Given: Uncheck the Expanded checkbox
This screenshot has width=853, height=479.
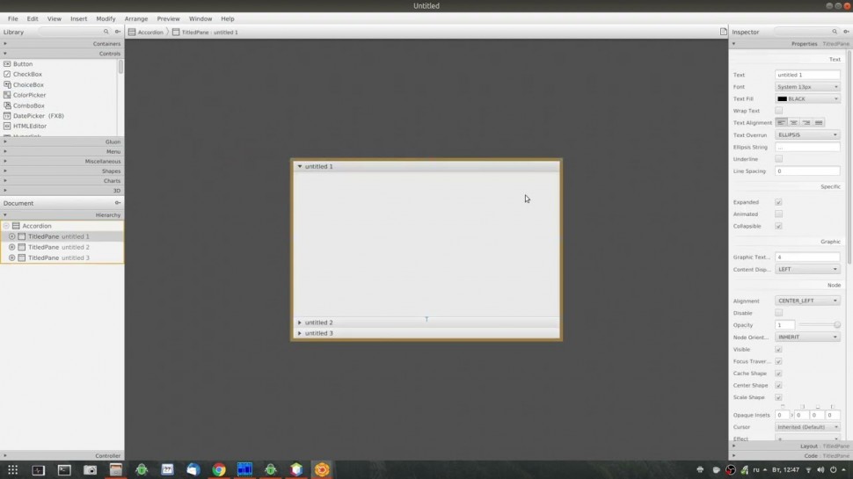Looking at the screenshot, I should coord(778,202).
